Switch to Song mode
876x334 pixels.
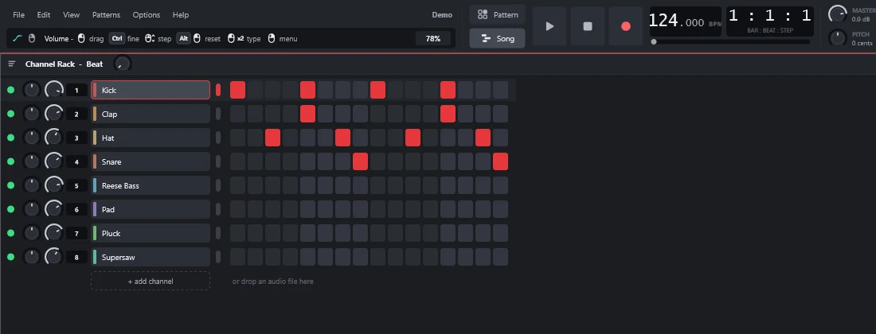click(x=497, y=38)
